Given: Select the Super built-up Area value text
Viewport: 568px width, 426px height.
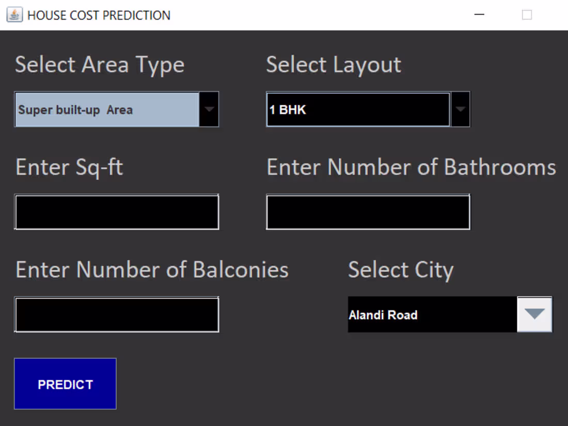Looking at the screenshot, I should (x=75, y=109).
